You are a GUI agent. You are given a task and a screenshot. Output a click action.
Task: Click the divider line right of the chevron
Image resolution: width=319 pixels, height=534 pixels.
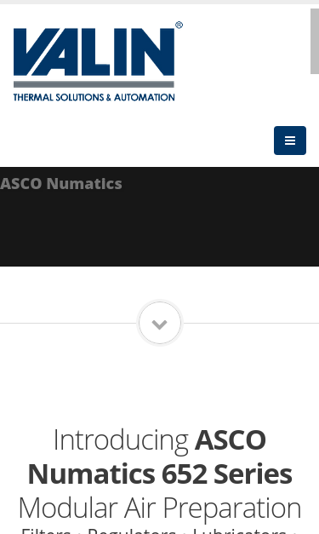(251, 323)
